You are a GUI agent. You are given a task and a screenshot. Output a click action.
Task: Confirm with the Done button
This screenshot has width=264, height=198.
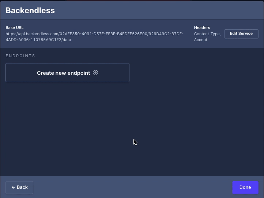coord(245,187)
